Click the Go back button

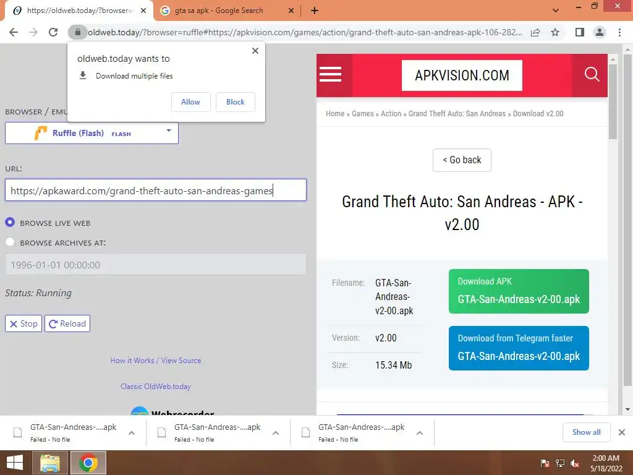tap(462, 160)
